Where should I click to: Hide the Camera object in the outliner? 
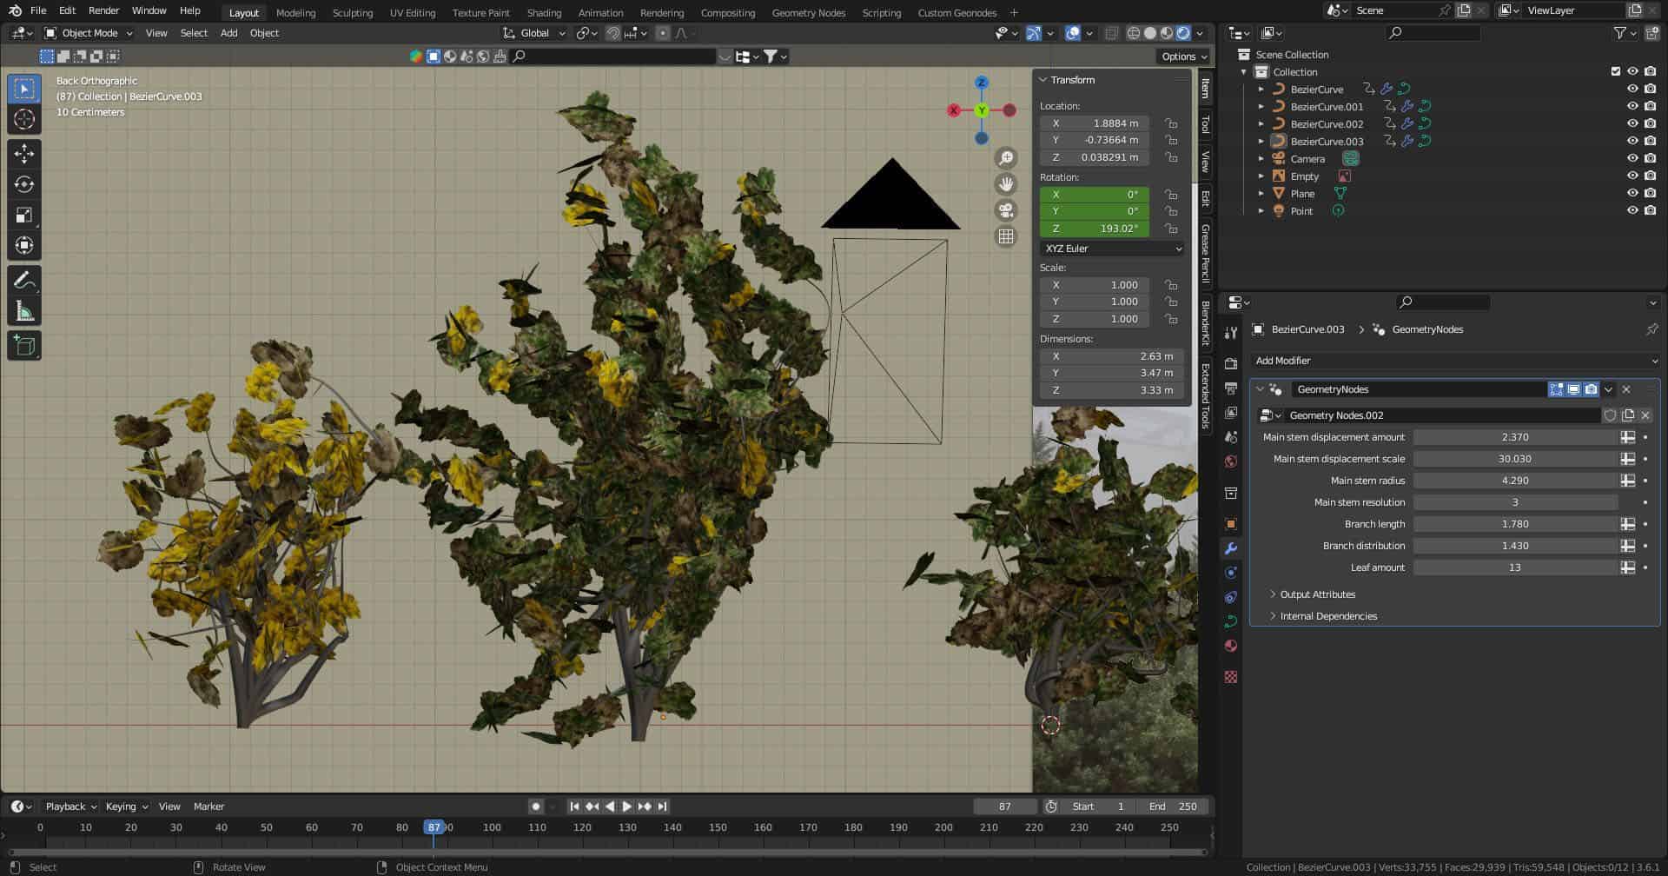point(1632,158)
